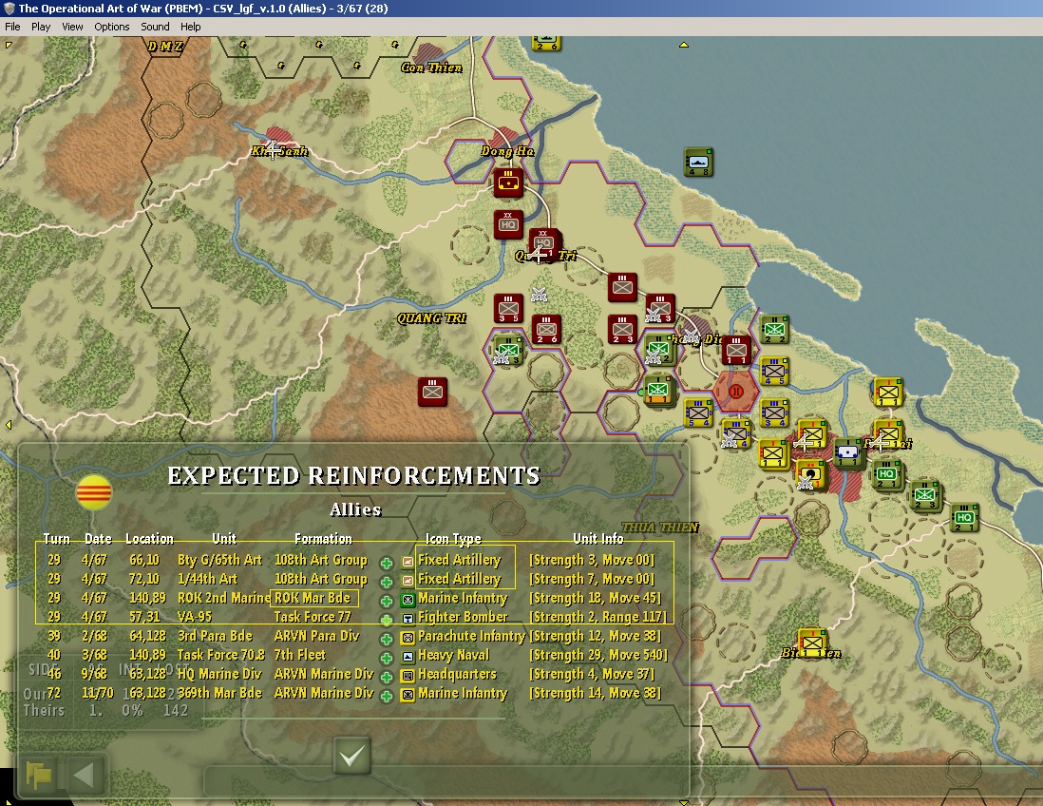The width and height of the screenshot is (1043, 806).
Task: Click plus icon for 3rd Para Bde
Action: (x=386, y=639)
